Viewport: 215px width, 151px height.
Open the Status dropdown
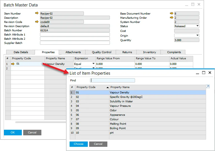point(197,26)
